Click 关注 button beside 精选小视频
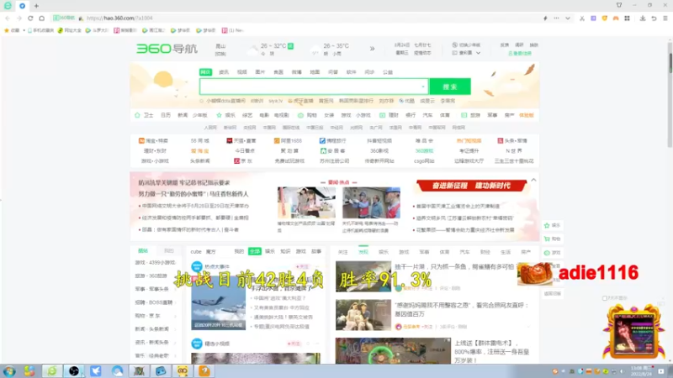Screen dimensions: 673x378 tap(294, 344)
